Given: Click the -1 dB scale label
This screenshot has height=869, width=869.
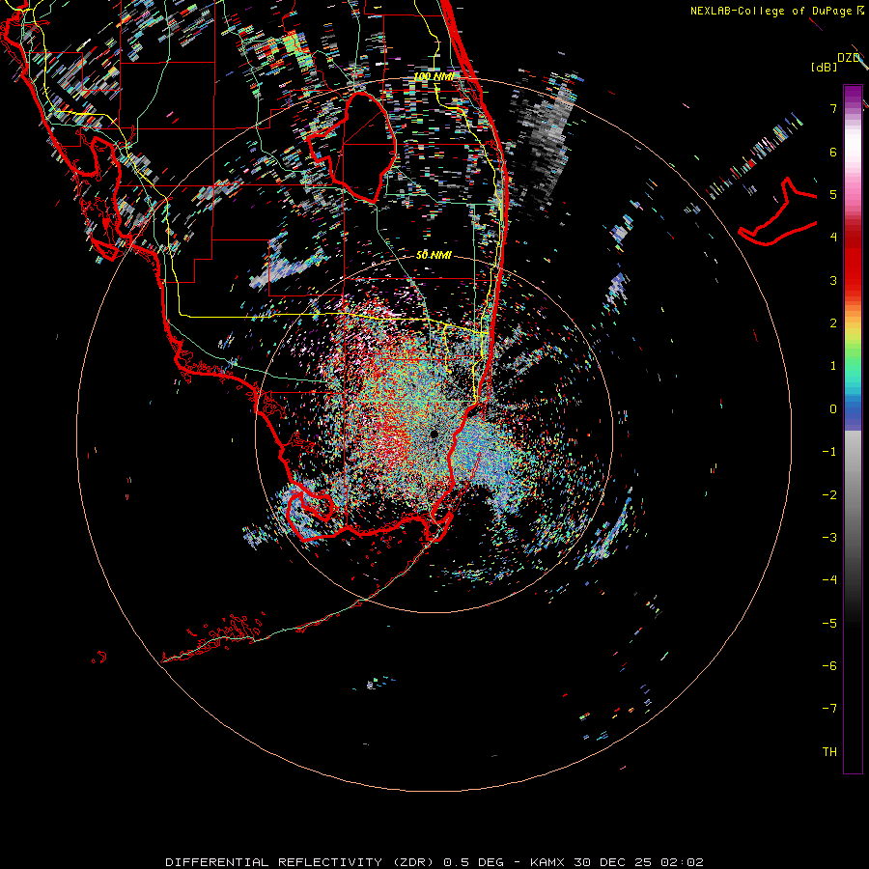Looking at the screenshot, I should pos(829,452).
